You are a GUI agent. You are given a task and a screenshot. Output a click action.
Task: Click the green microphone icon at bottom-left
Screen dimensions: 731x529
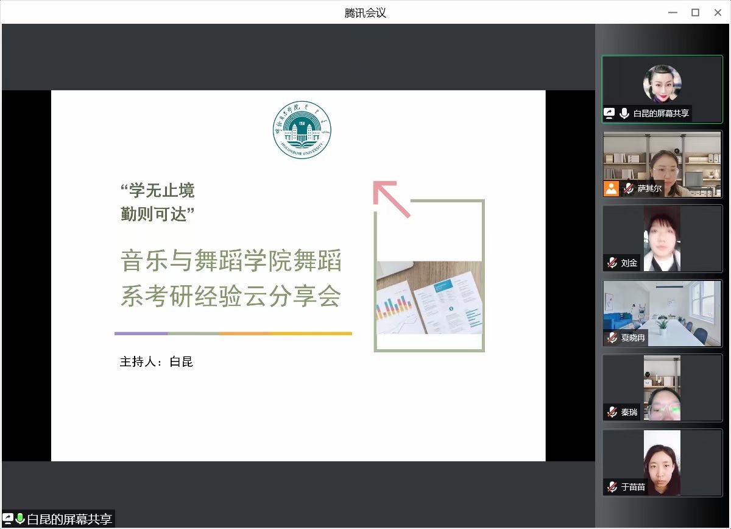coord(20,519)
